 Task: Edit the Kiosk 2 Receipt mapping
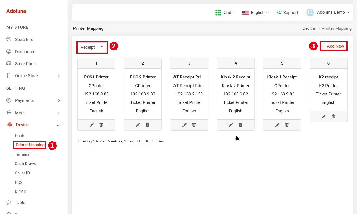(x=231, y=125)
